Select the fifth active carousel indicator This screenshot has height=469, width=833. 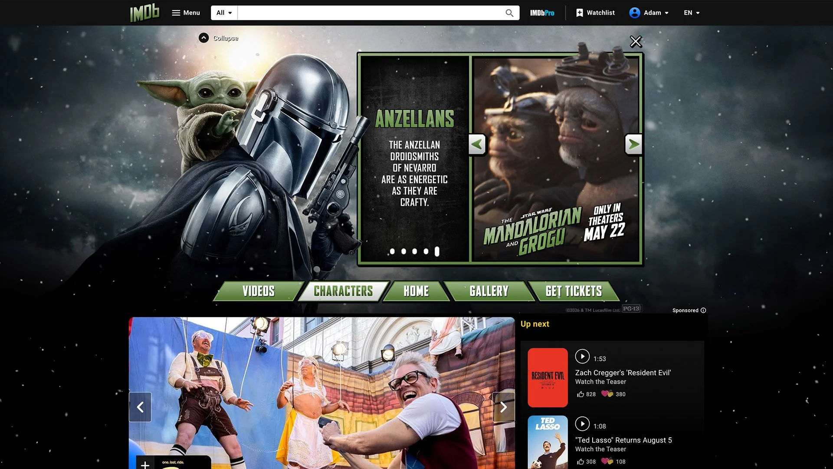(437, 251)
